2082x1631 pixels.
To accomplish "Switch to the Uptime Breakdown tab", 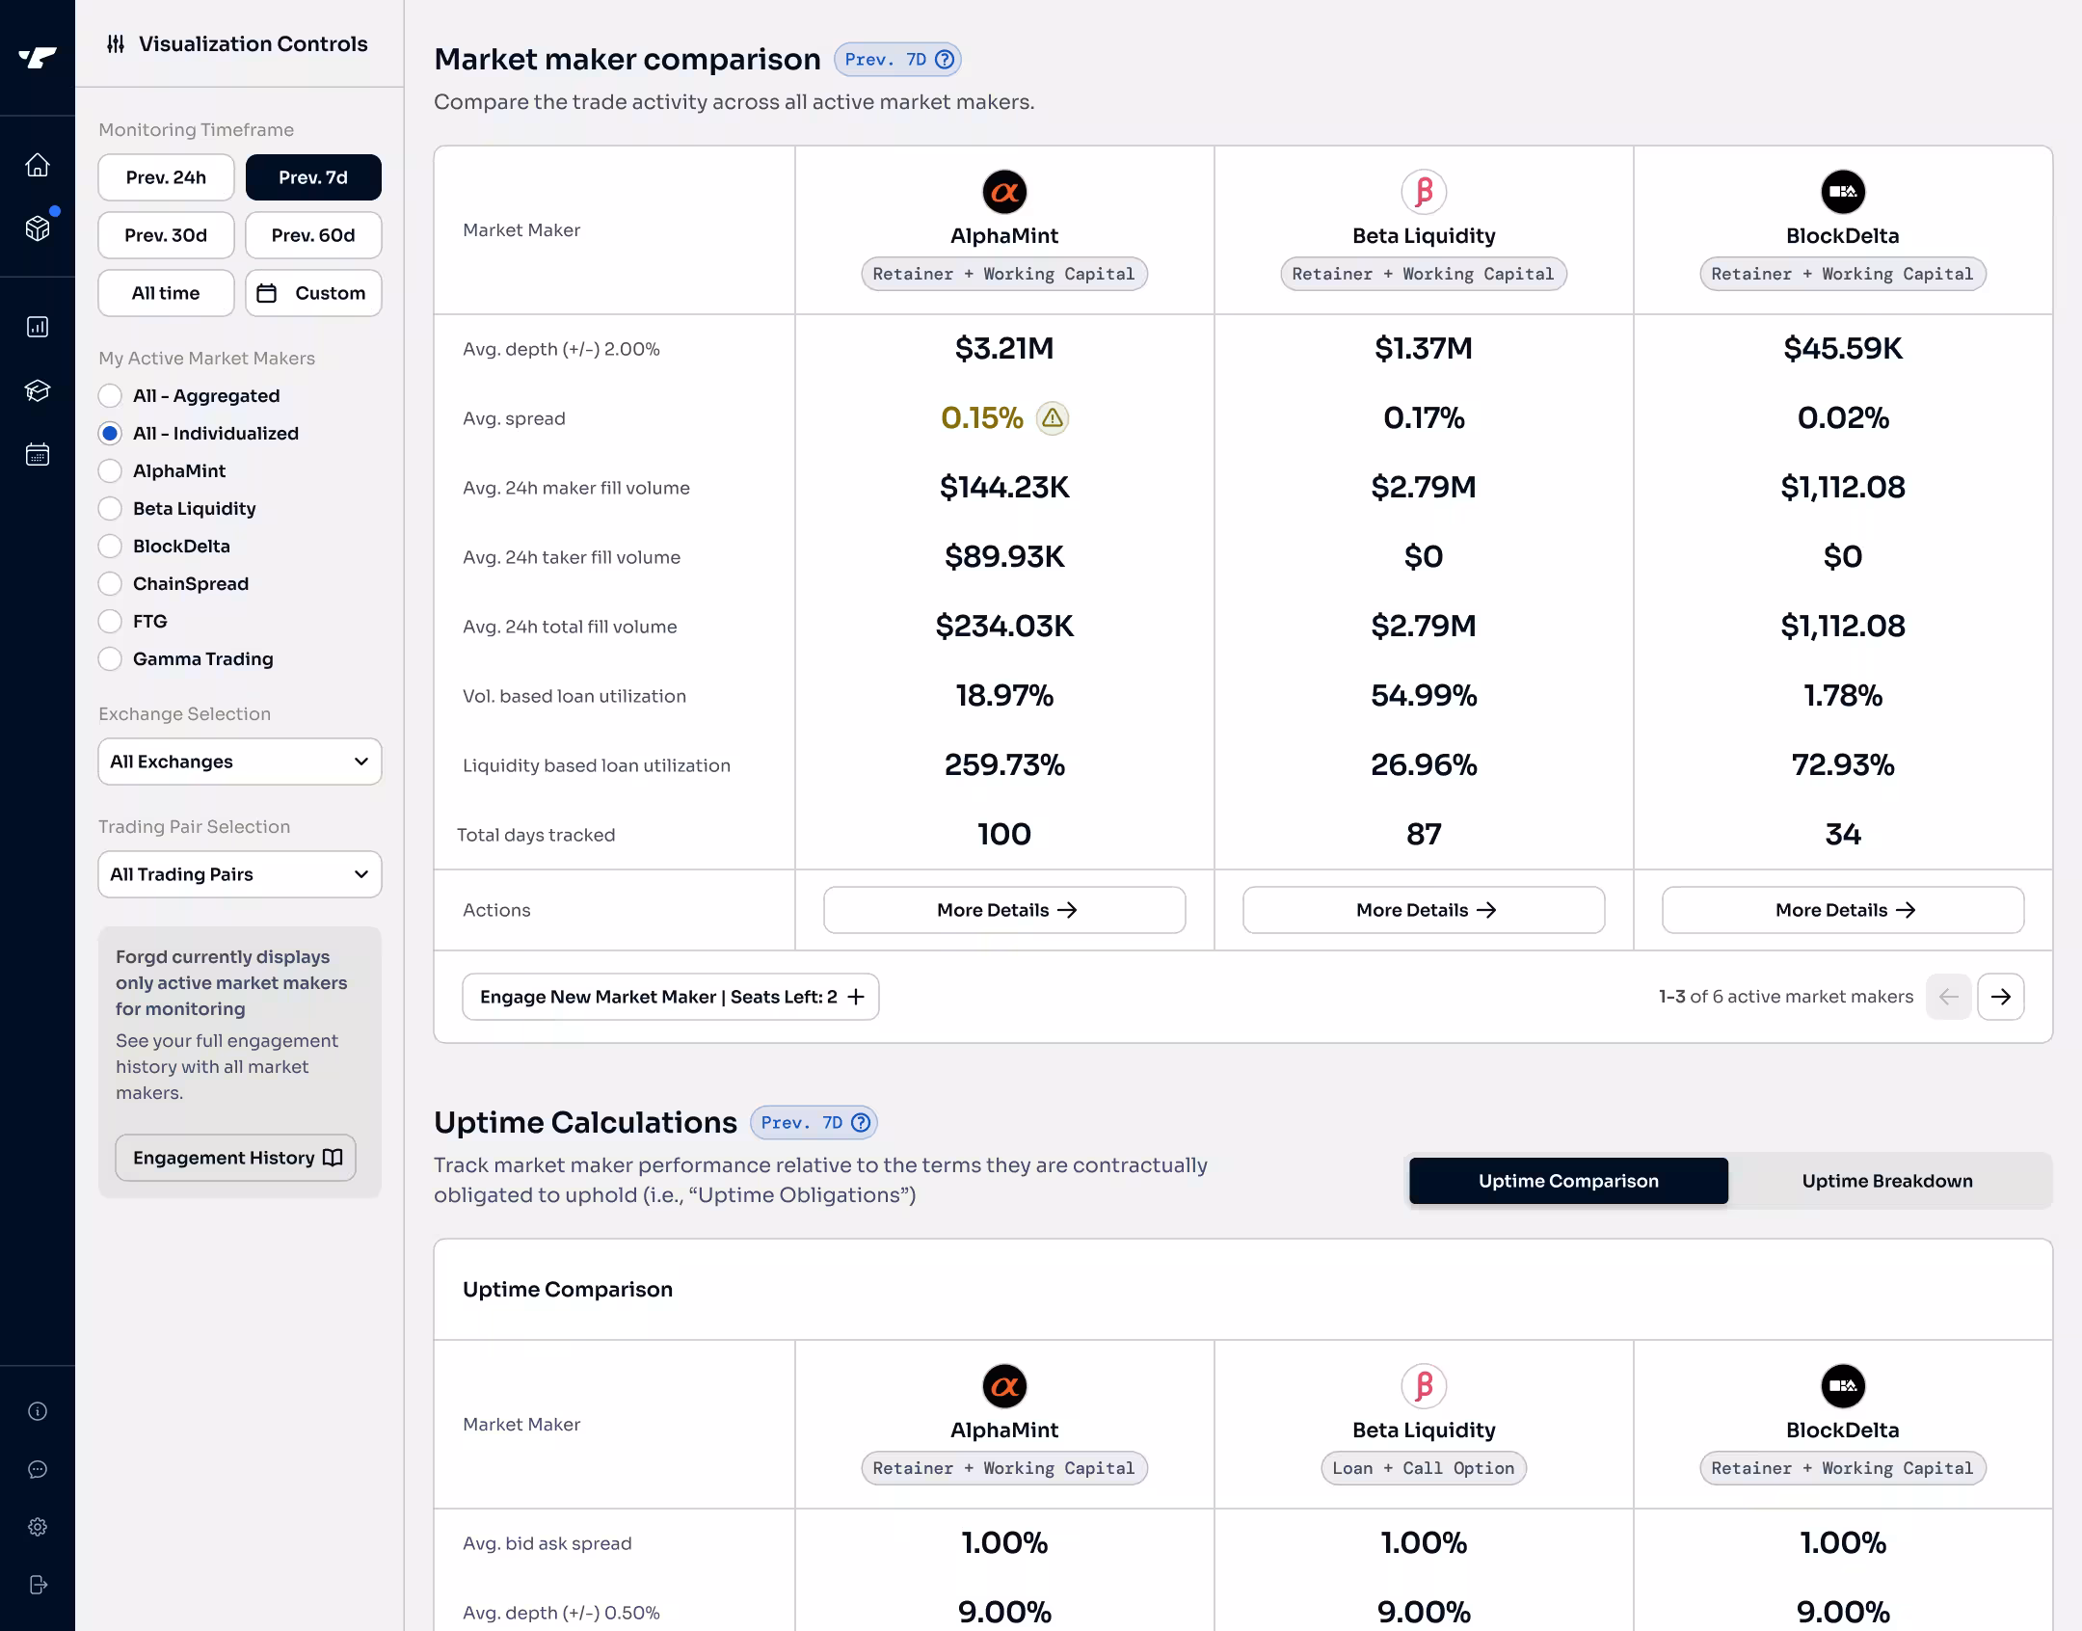I will (1886, 1181).
